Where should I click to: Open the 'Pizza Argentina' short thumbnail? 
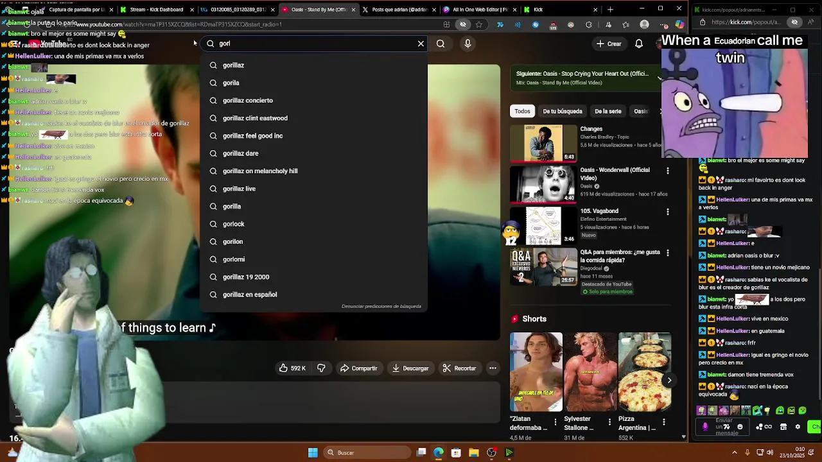(645, 372)
